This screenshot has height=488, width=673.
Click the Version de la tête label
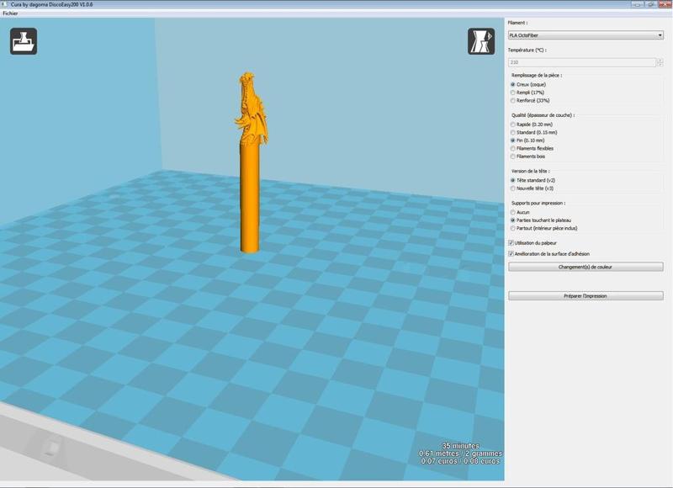[531, 172]
